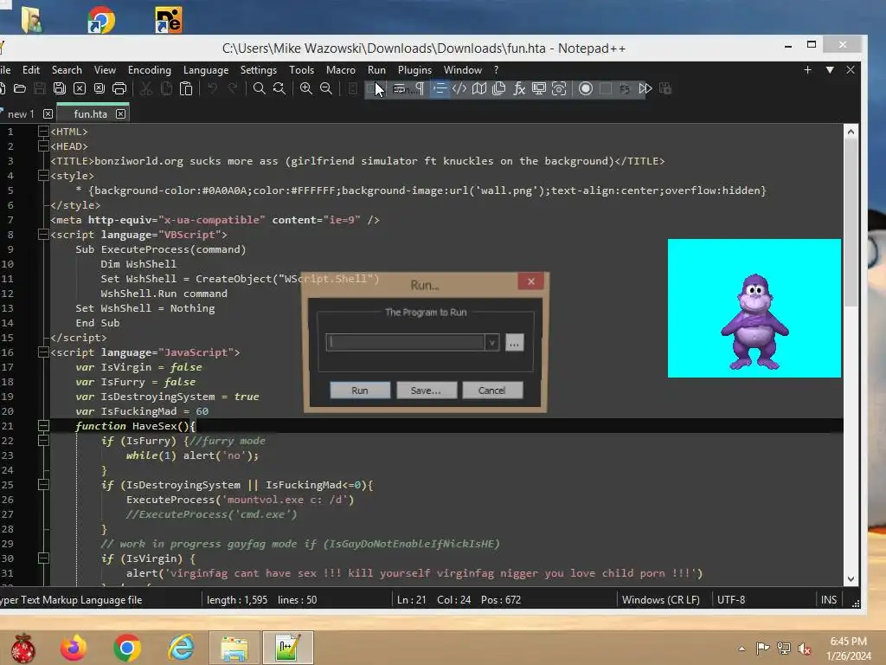
Task: Open the Document List icon
Action: [499, 89]
